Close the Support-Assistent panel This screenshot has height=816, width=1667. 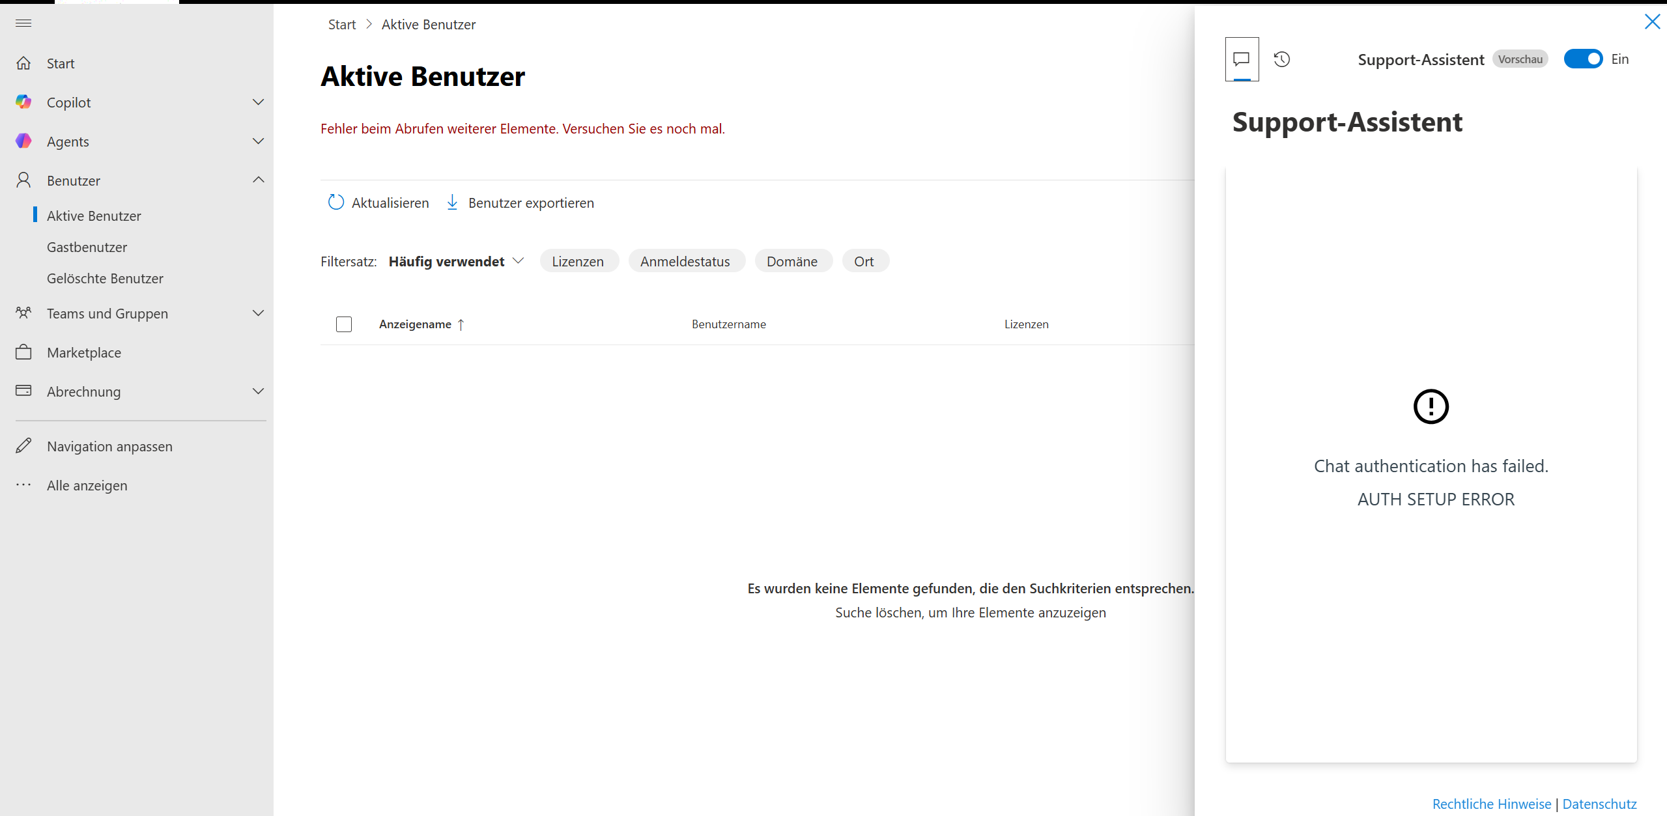click(x=1653, y=21)
